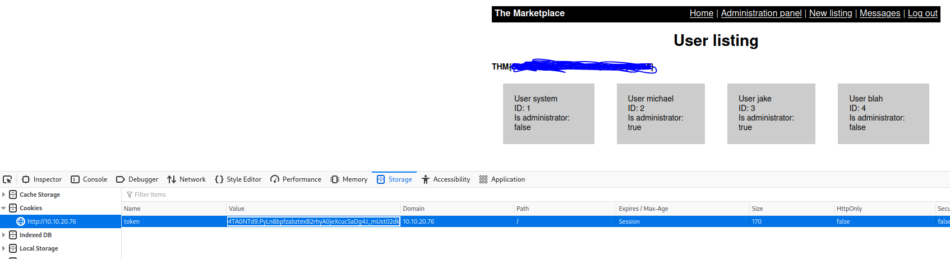Viewport: 950px width, 259px height.
Task: Collapse the Cookies tree node
Action: pyautogui.click(x=4, y=208)
